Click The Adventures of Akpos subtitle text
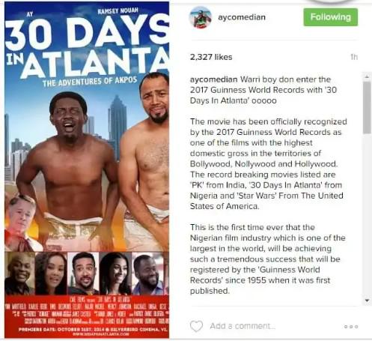The width and height of the screenshot is (372, 341). pyautogui.click(x=90, y=82)
